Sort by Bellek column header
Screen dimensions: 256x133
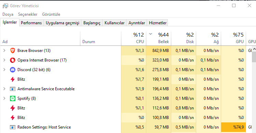click(159, 39)
